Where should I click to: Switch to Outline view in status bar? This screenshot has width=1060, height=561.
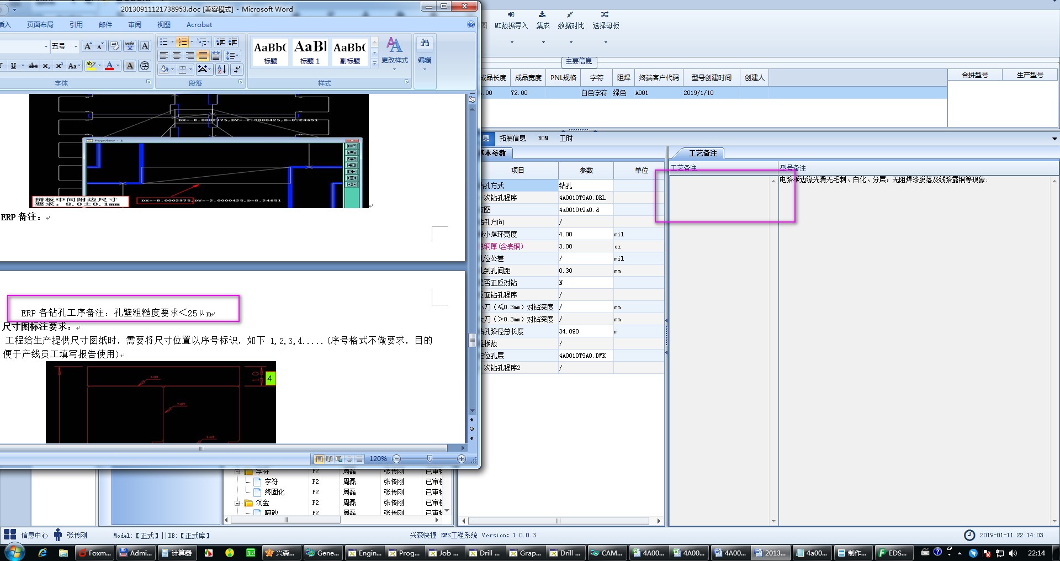coord(349,459)
